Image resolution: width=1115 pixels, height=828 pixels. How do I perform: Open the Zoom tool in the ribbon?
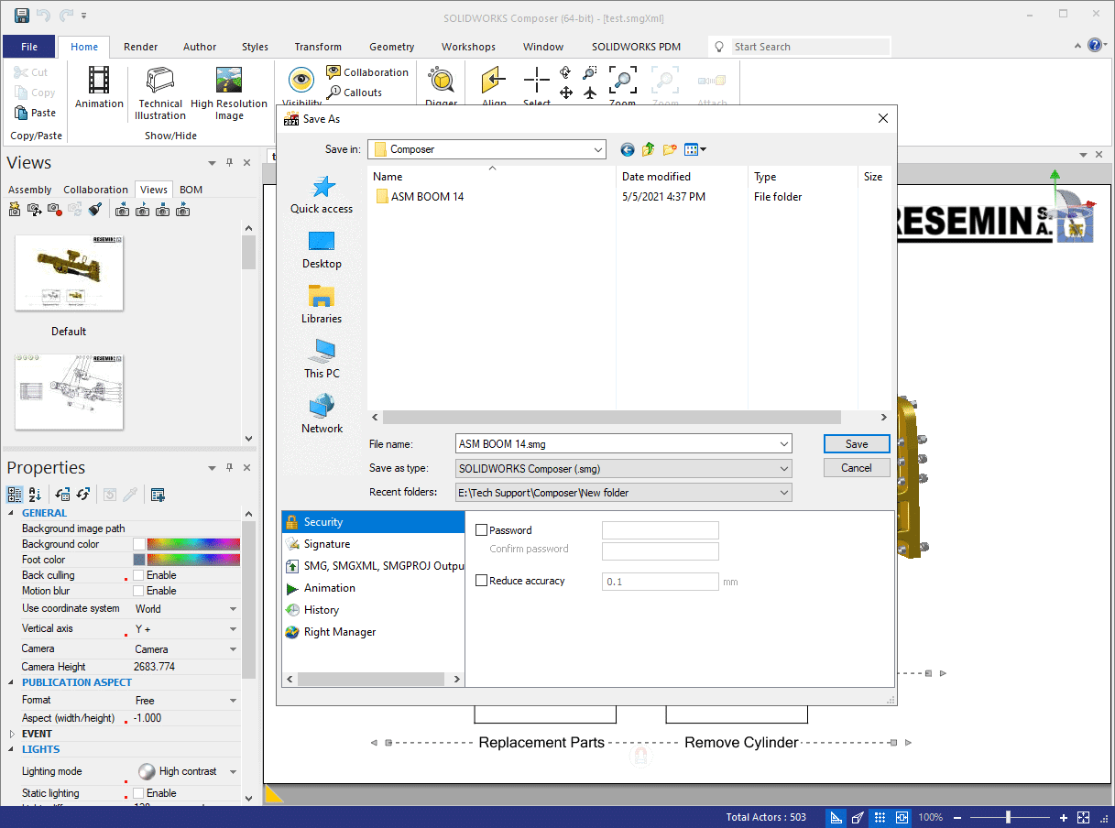(622, 82)
